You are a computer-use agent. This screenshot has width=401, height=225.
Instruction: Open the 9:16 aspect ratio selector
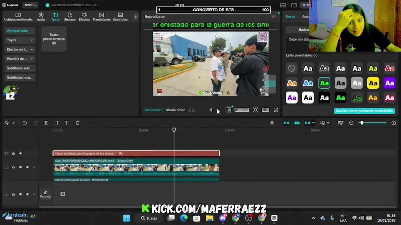tap(265, 110)
